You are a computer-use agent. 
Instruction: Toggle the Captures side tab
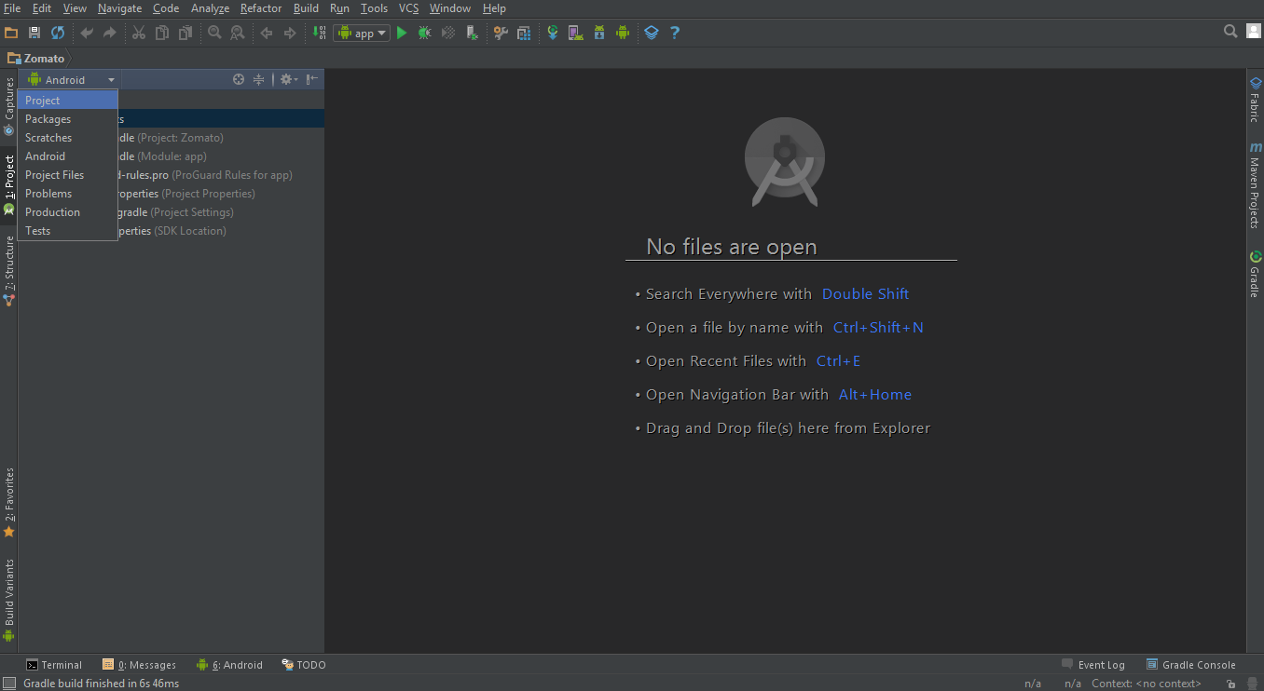tap(9, 107)
